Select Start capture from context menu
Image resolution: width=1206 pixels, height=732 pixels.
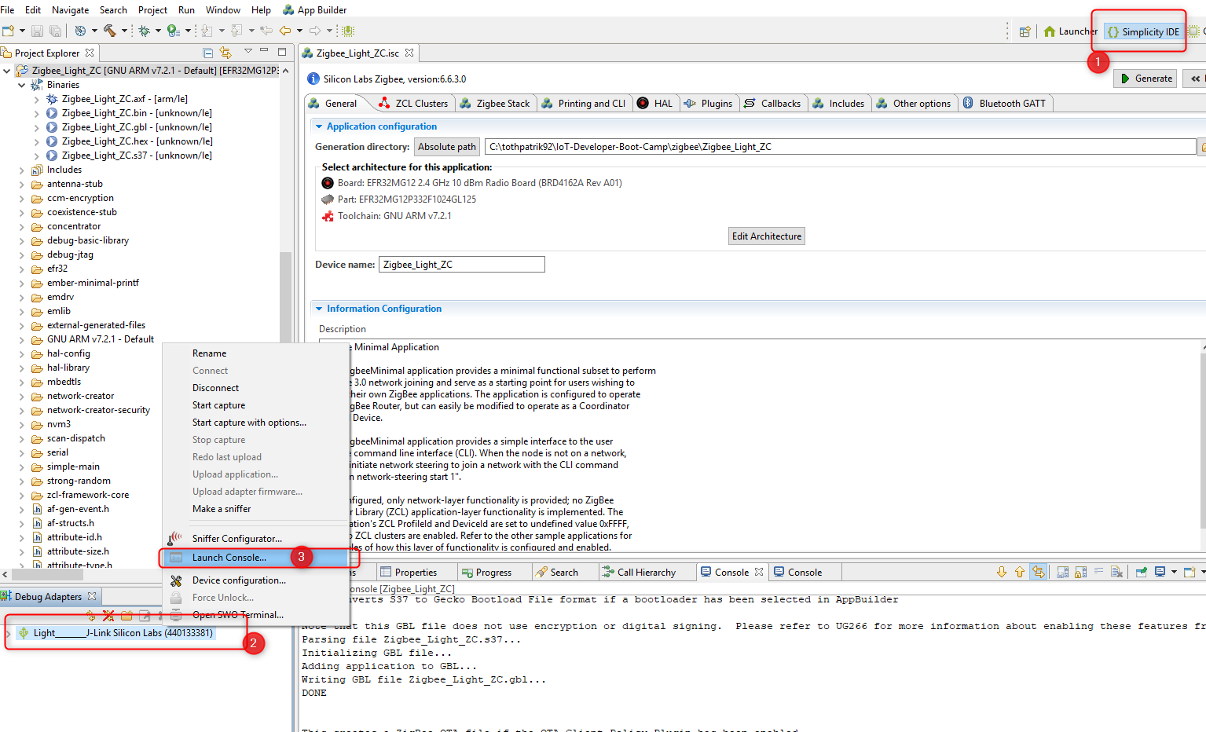[x=218, y=405]
